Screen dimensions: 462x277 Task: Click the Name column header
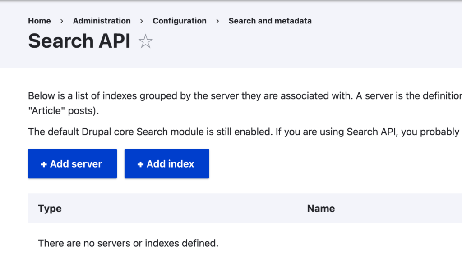click(x=321, y=209)
